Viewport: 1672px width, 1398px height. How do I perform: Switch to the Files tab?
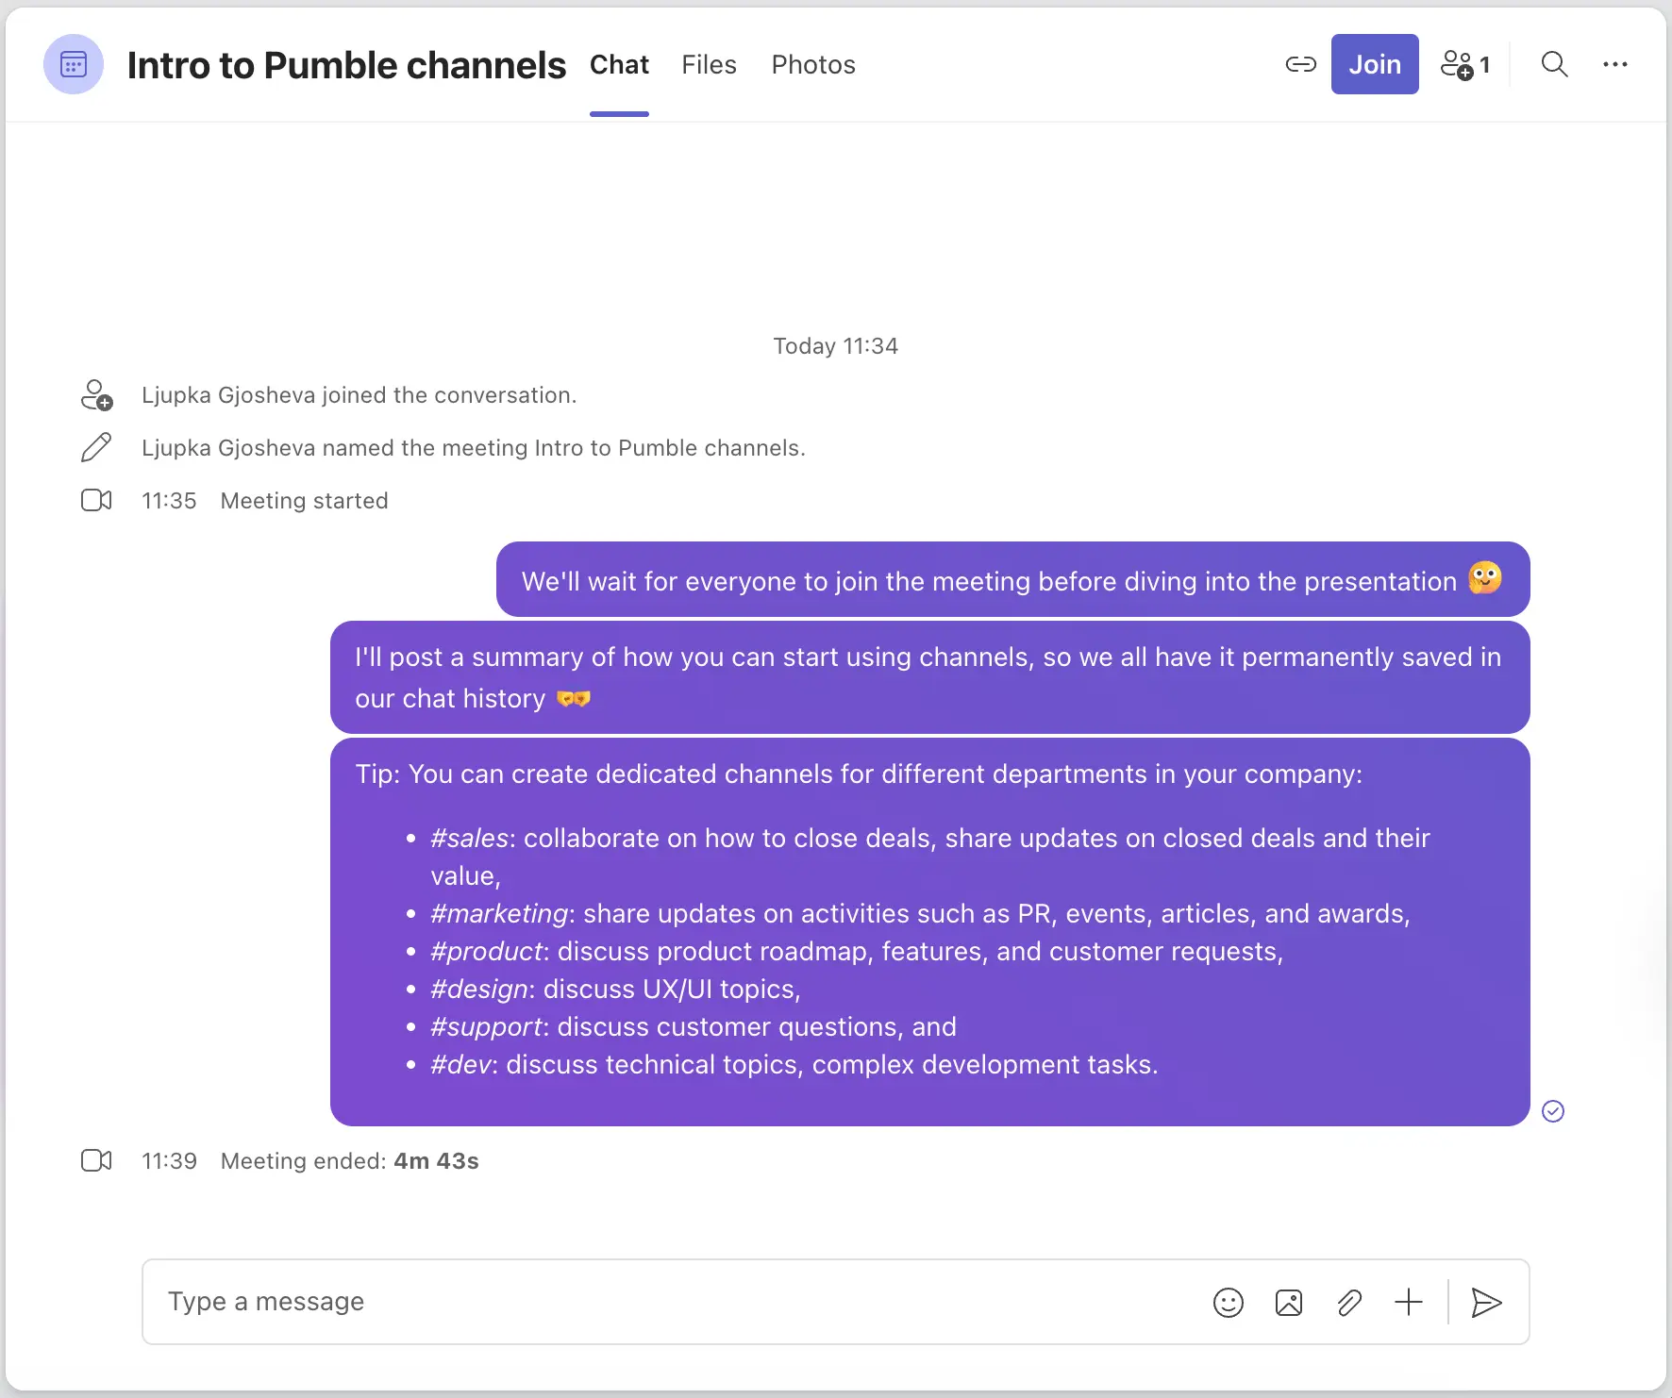tap(709, 64)
